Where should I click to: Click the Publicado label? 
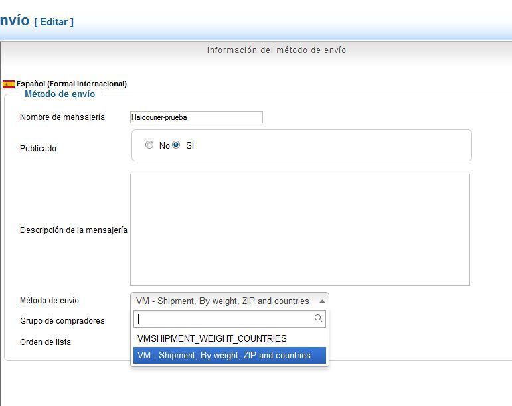click(x=38, y=149)
